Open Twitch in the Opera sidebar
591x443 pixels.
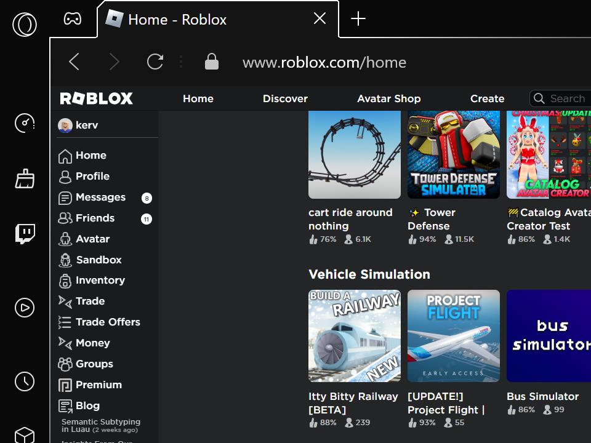[25, 234]
